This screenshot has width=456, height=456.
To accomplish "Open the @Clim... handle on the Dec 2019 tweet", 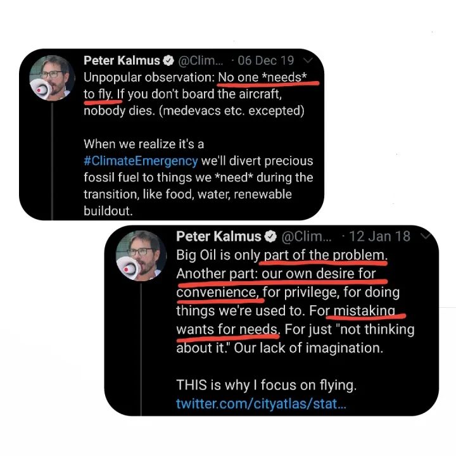I will pos(201,61).
